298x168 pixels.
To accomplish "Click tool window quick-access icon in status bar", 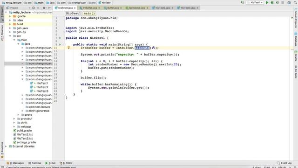I will (2, 167).
